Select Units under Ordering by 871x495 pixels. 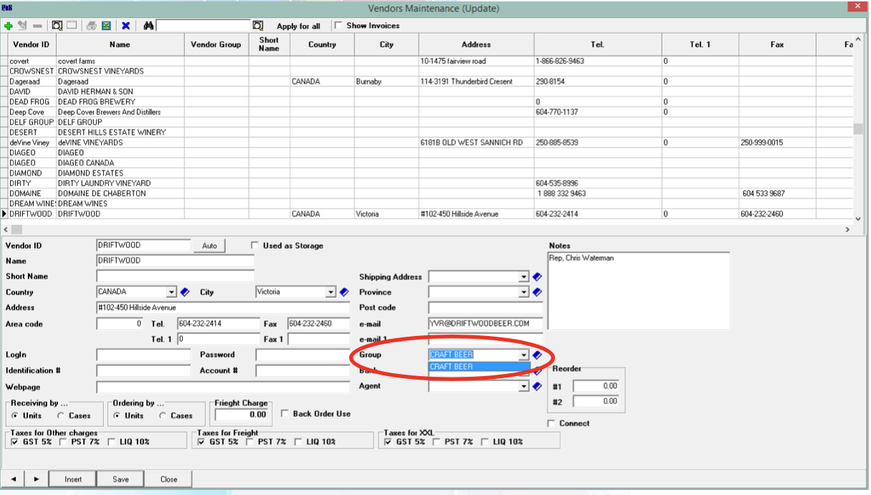[118, 415]
